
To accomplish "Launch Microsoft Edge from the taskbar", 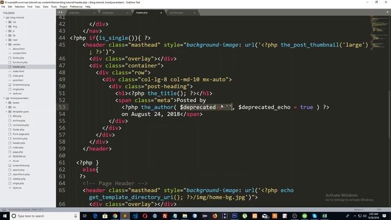I will point(95,216).
